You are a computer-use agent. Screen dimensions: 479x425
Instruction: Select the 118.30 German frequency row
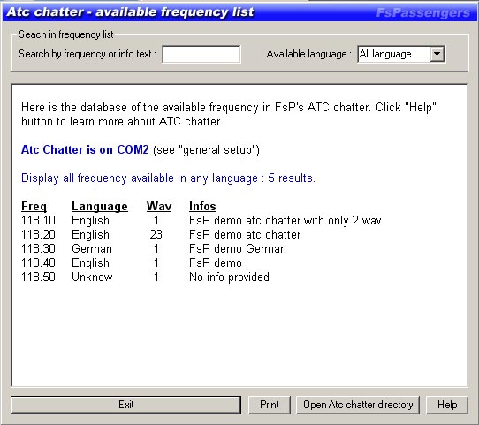[154, 248]
